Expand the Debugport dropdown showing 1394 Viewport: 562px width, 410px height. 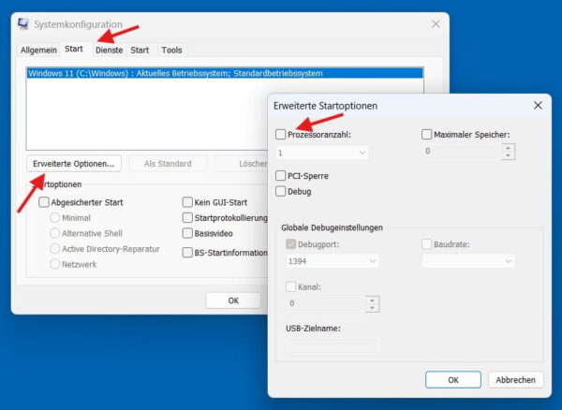click(x=332, y=261)
